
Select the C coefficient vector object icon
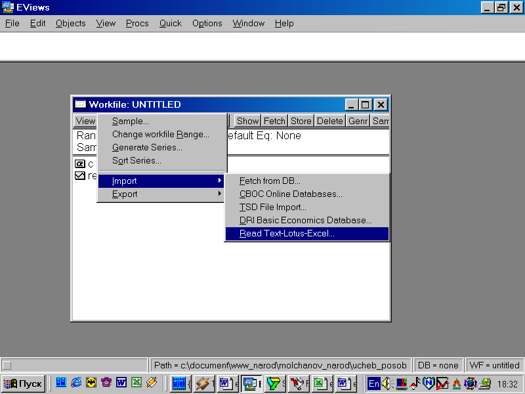79,164
